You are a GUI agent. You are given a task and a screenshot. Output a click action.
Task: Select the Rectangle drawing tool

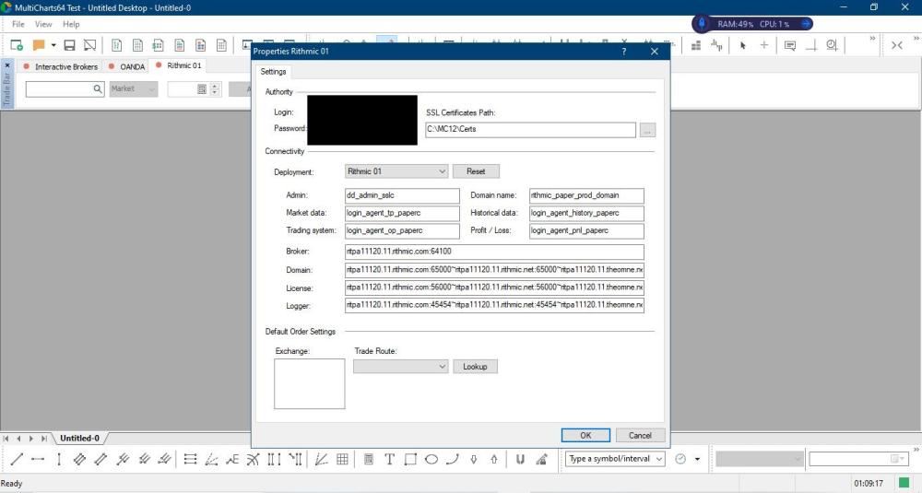point(410,459)
